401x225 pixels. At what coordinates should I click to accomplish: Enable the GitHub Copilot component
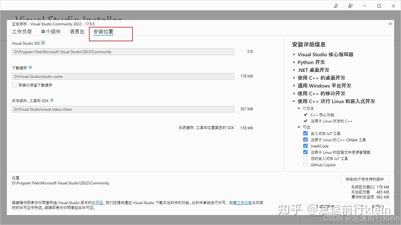pos(305,165)
